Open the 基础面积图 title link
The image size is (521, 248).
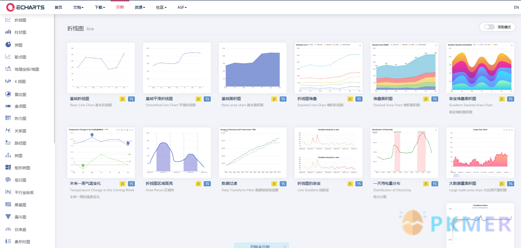click(x=231, y=99)
